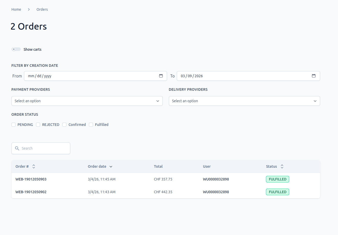Click breadcrumb separator chevron after Home
This screenshot has height=235, width=338.
29,9
